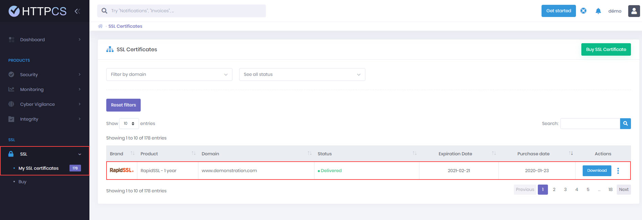This screenshot has width=642, height=220.
Task: Go to pagination page 2
Action: 554,190
